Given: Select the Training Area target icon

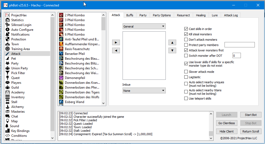Looking at the screenshot, I should (8, 49).
